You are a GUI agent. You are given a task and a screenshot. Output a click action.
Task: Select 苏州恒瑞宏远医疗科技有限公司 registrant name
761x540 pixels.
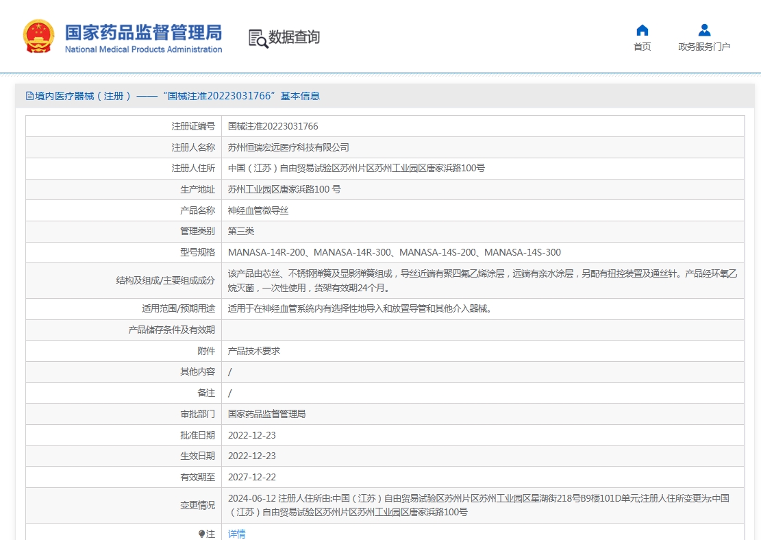[288, 147]
